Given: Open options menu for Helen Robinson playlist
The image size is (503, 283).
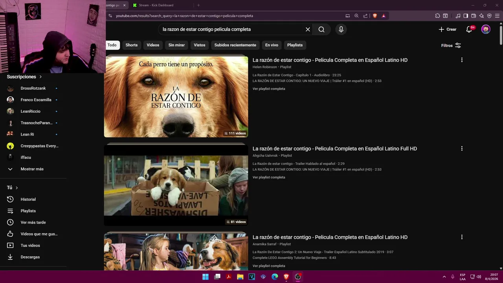Looking at the screenshot, I should point(462,60).
